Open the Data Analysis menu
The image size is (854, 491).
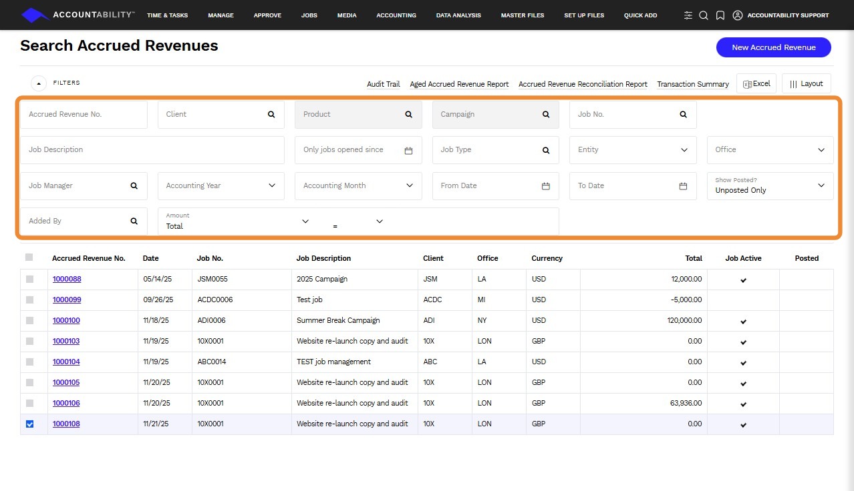tap(458, 15)
